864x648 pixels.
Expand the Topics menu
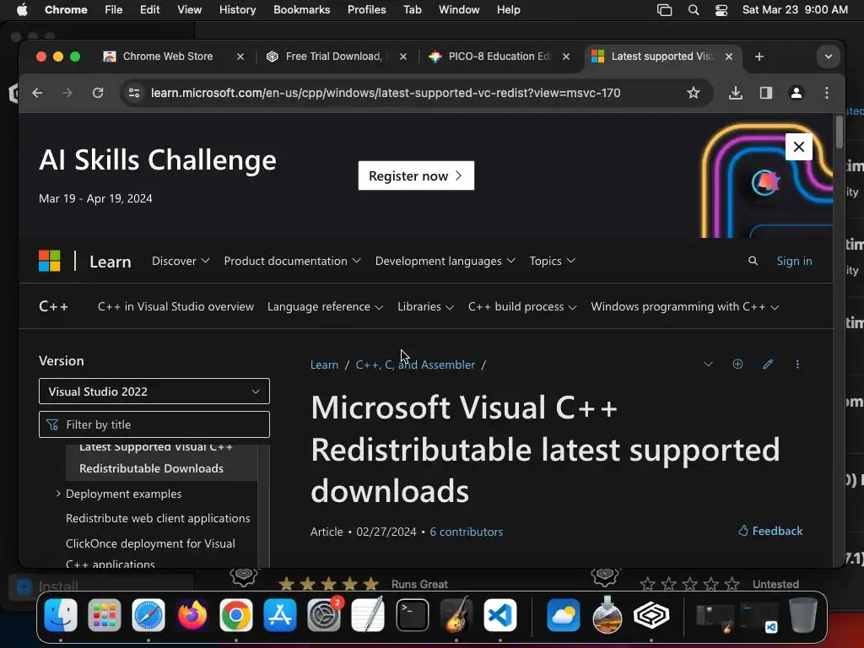[x=552, y=261]
